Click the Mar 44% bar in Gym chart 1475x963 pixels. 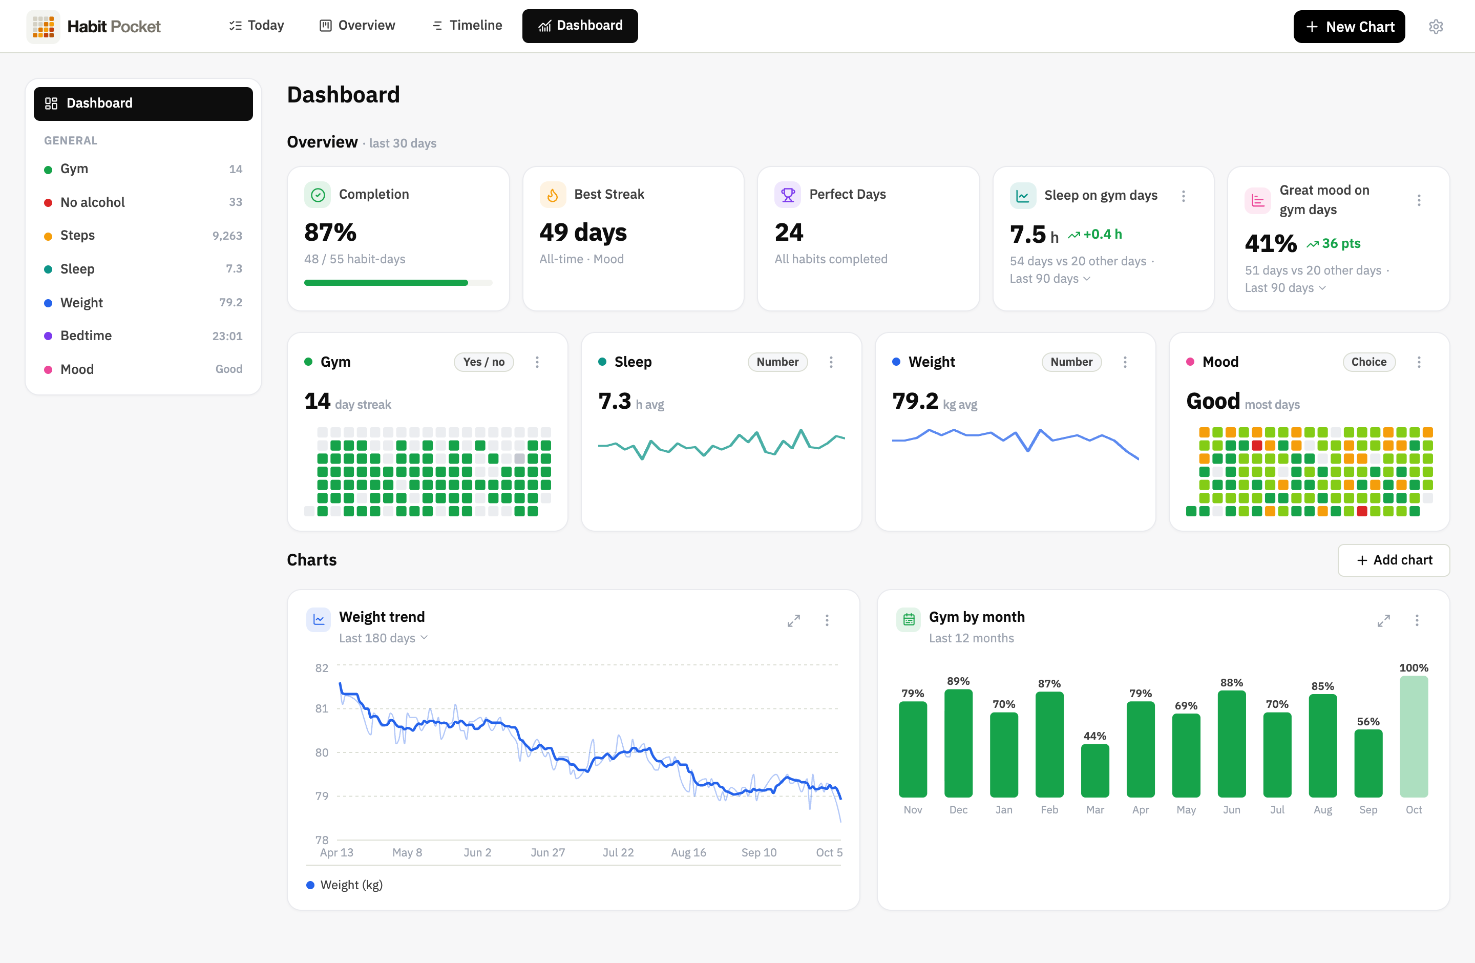1094,770
